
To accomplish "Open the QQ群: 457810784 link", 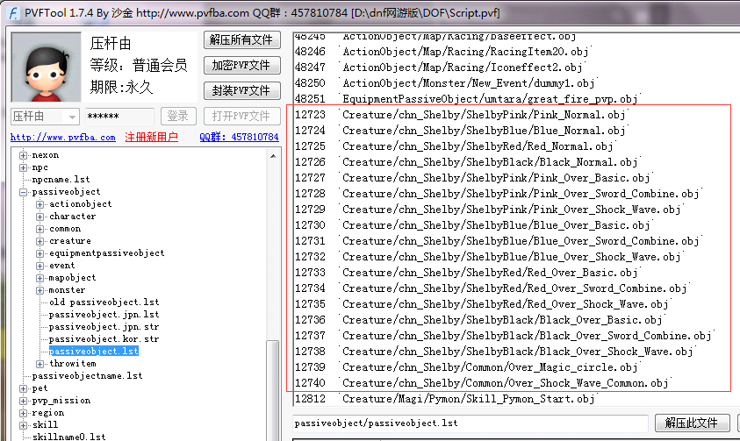I will 239,138.
